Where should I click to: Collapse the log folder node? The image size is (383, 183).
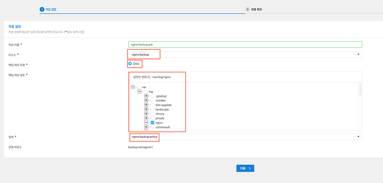coord(139,91)
